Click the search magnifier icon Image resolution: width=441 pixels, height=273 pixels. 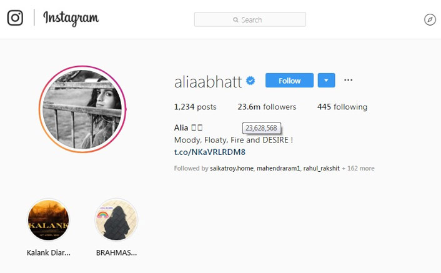235,20
